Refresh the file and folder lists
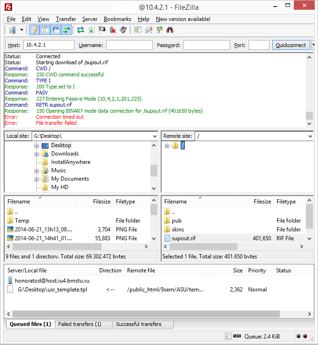The height and width of the screenshot is (345, 318). [x=81, y=30]
